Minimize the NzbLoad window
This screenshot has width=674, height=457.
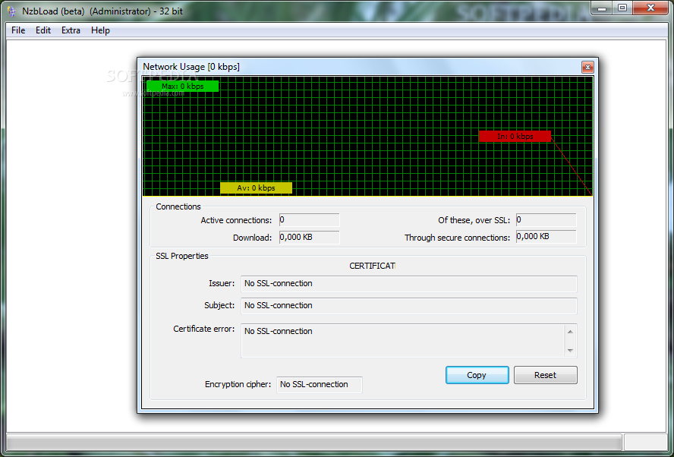(x=602, y=8)
